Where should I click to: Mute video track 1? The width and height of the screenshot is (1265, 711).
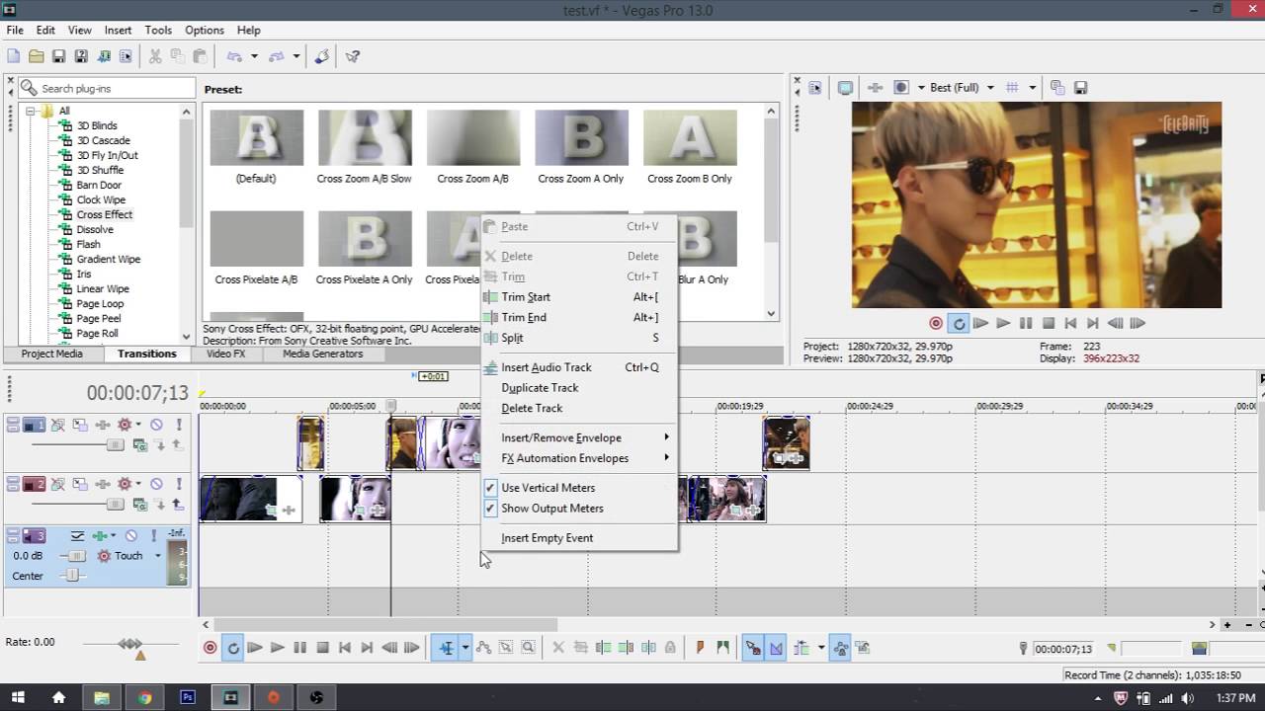(156, 425)
